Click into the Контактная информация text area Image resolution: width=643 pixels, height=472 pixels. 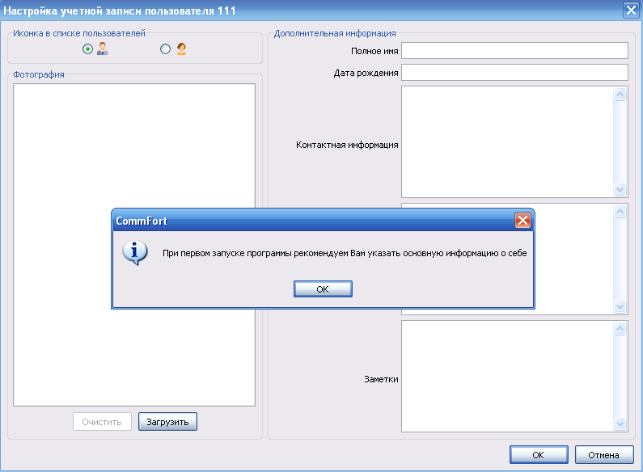[x=507, y=141]
